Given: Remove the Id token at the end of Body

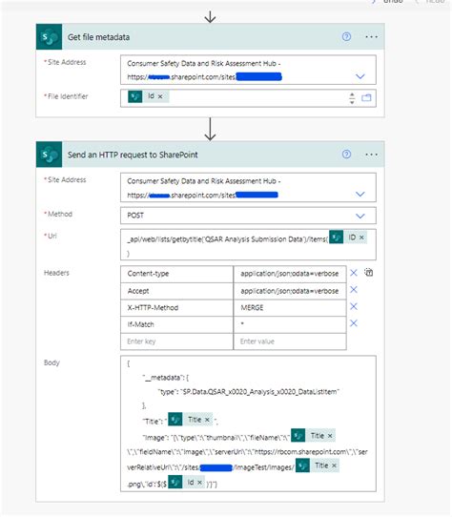Looking at the screenshot, I should [199, 483].
